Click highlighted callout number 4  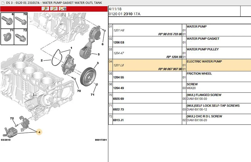39,132
